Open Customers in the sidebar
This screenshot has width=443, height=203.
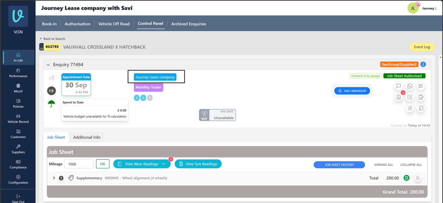click(18, 134)
